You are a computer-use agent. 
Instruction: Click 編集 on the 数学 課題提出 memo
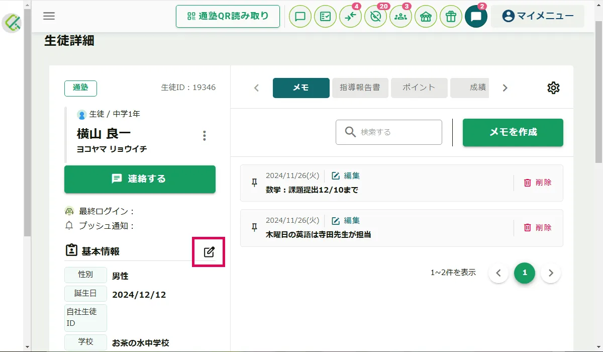346,176
